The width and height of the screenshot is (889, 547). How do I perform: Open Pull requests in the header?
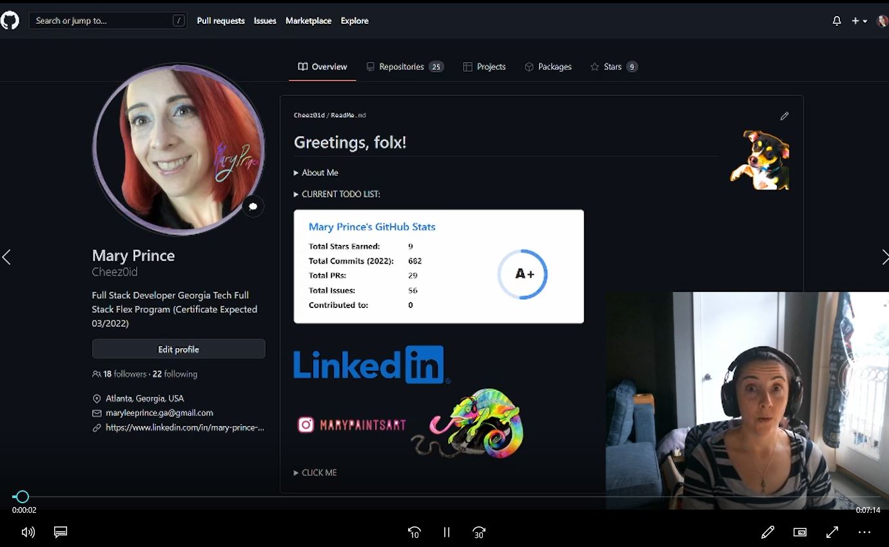coord(220,21)
